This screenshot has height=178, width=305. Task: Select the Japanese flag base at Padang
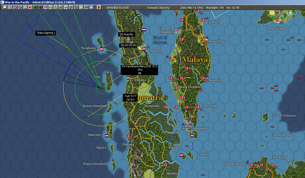[x=128, y=136]
